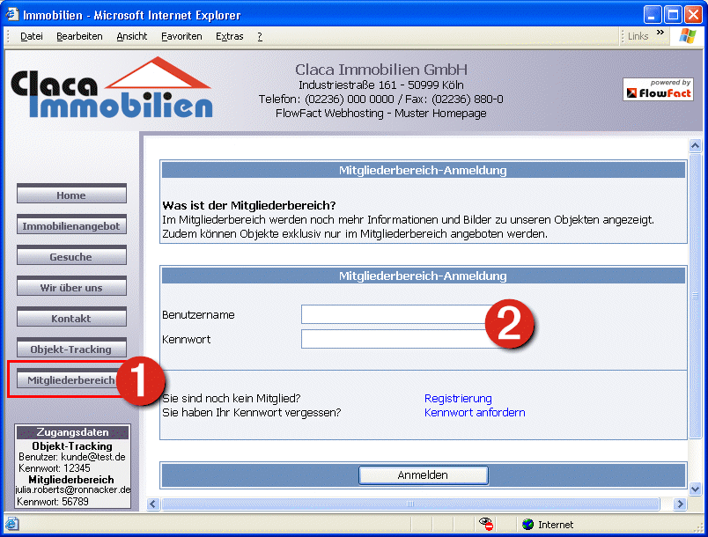Click the 'Industriestraße 161 - 50999 Köln' address
The width and height of the screenshot is (708, 537).
pos(381,85)
